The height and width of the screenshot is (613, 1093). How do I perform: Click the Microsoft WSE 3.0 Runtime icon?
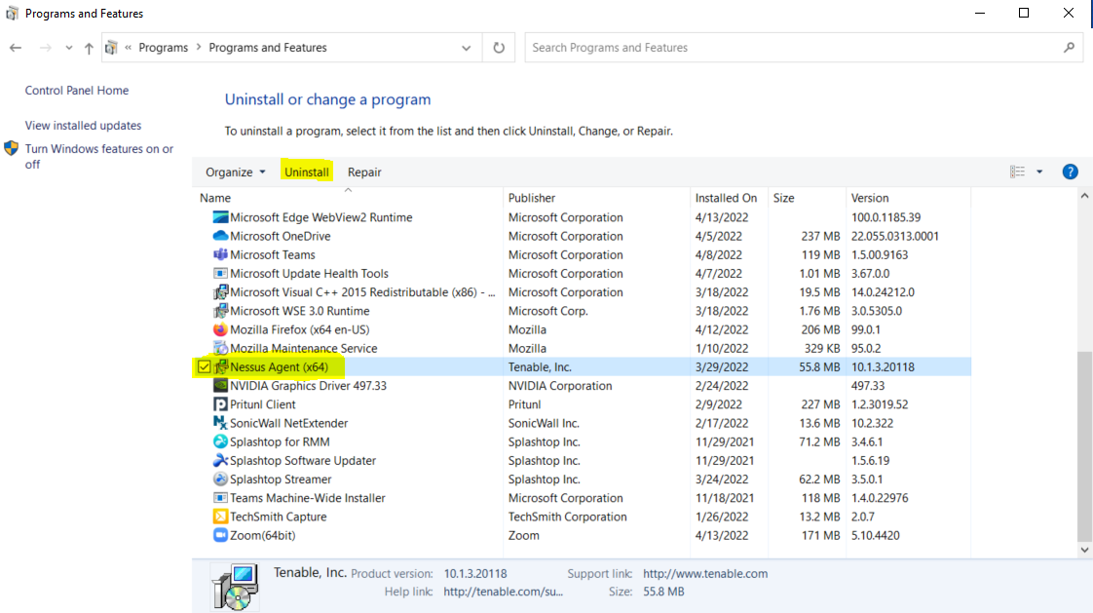(220, 311)
